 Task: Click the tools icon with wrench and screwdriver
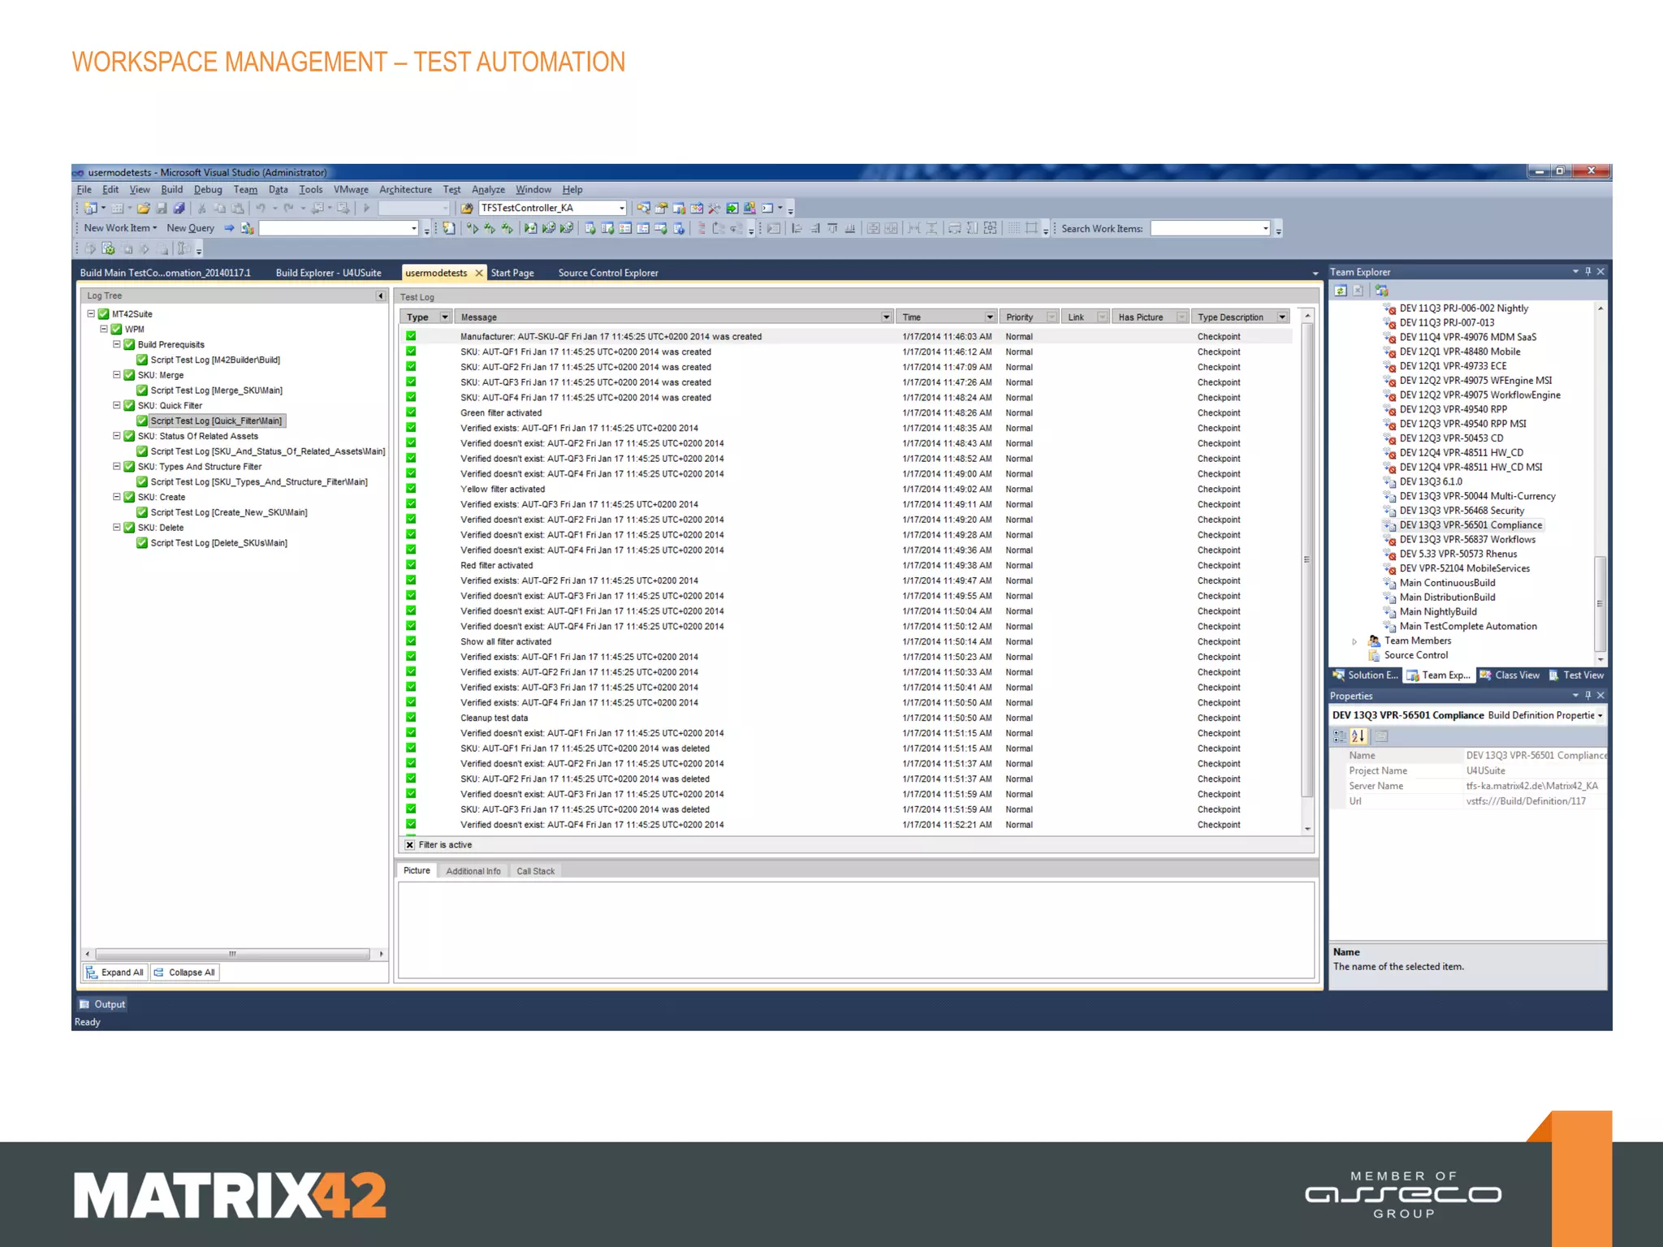[x=715, y=209]
